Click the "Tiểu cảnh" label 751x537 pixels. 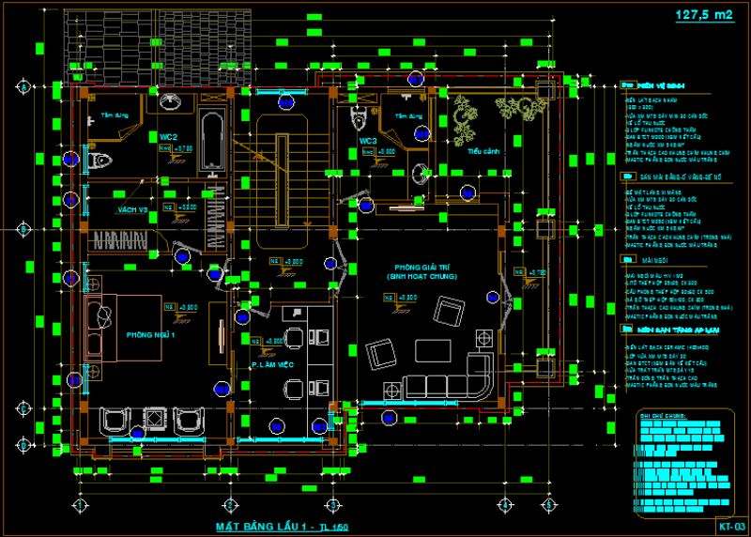pyautogui.click(x=483, y=151)
